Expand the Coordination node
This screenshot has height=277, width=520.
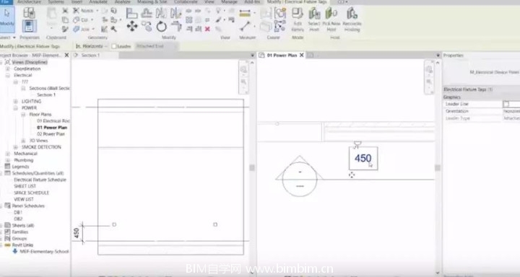click(8, 69)
